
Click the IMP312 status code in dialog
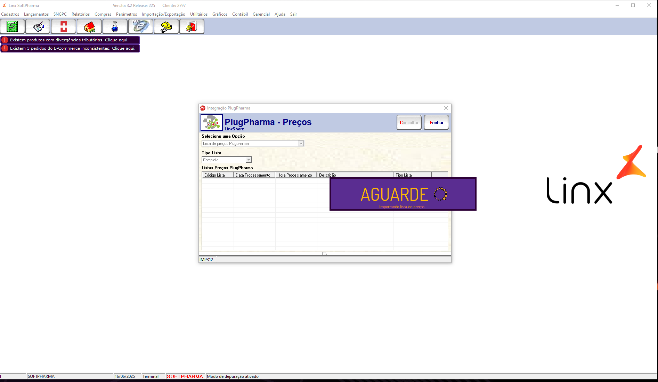pos(206,260)
